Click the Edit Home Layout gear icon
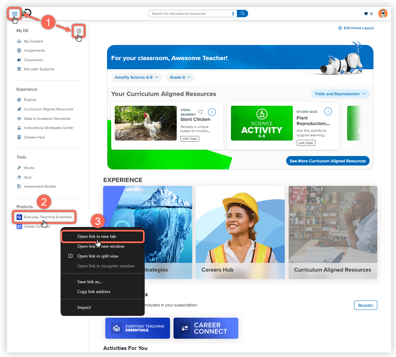Image resolution: width=396 pixels, height=357 pixels. (x=340, y=28)
